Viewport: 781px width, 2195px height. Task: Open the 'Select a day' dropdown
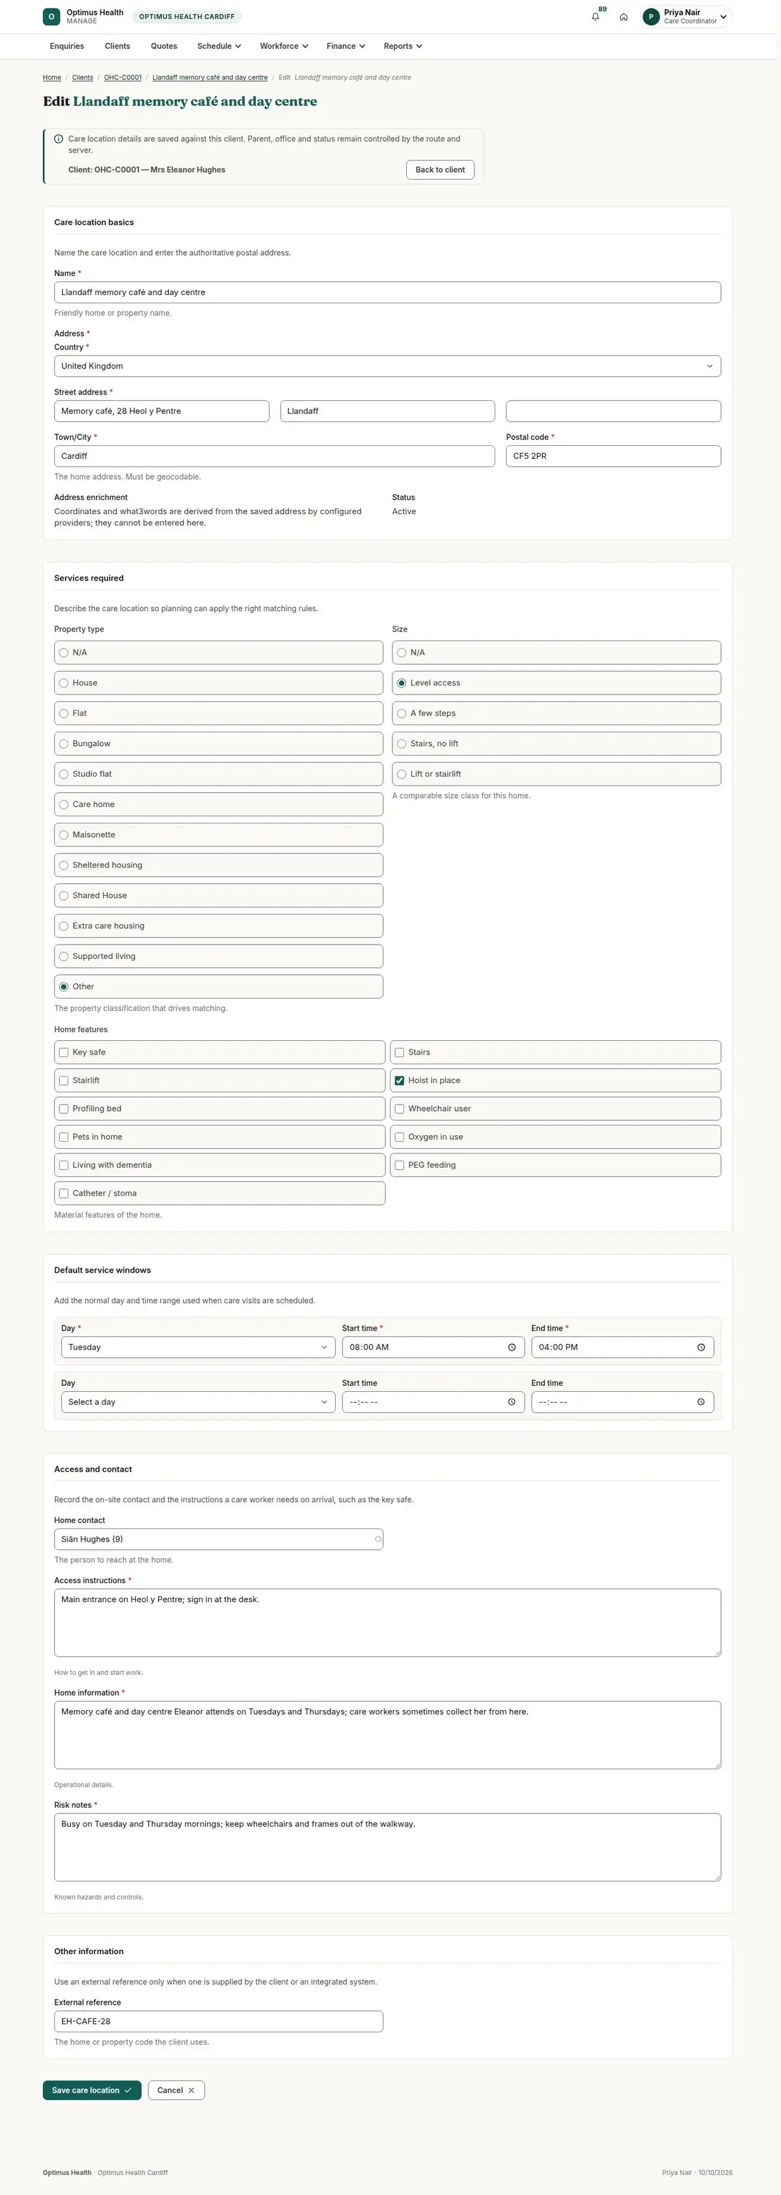(x=198, y=1401)
